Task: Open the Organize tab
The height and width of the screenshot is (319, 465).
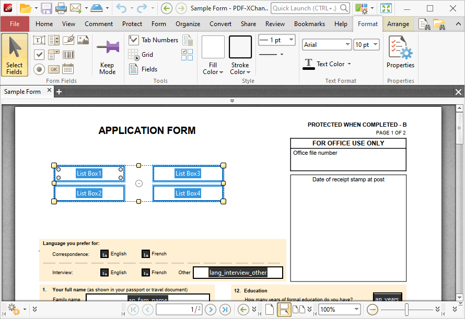Action: click(x=188, y=24)
